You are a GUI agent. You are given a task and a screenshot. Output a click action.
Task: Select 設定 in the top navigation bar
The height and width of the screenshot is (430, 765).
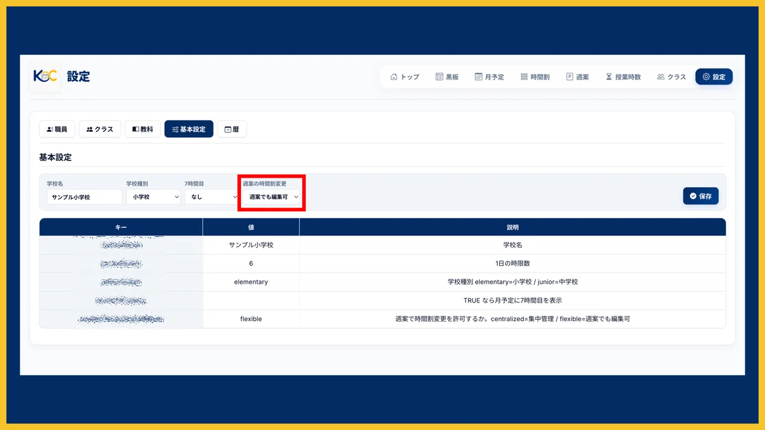point(714,77)
